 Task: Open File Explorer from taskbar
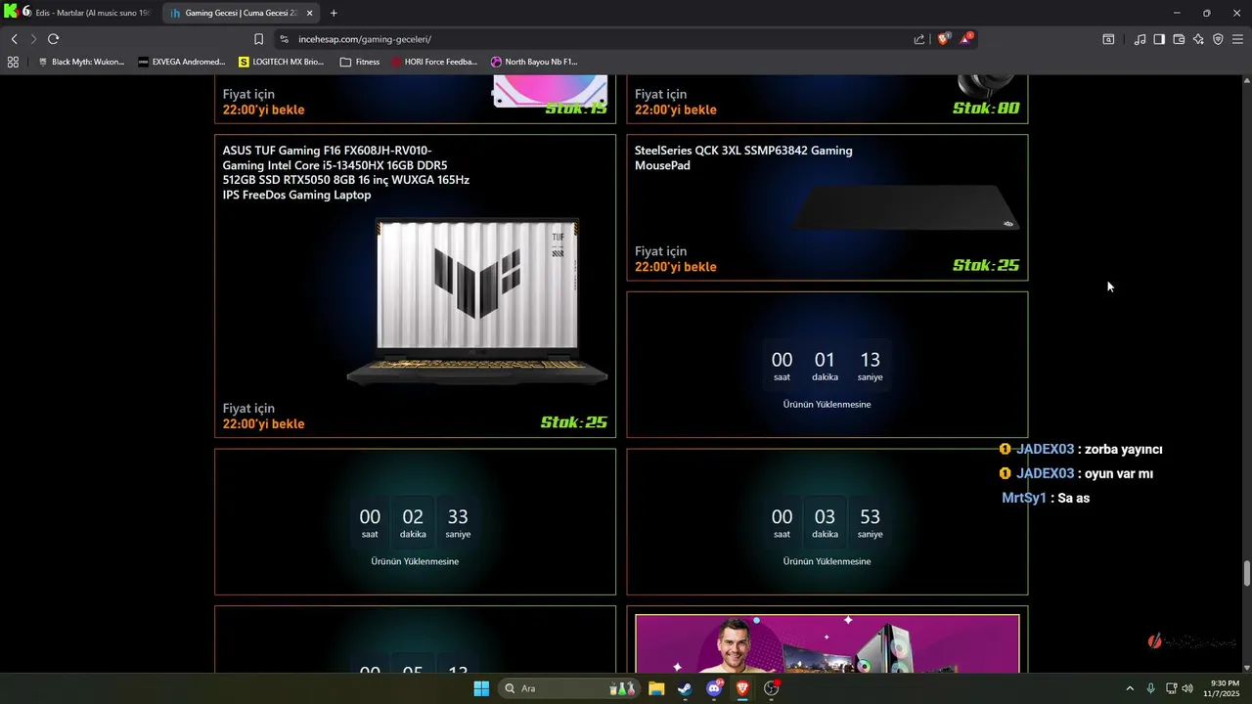tap(656, 688)
